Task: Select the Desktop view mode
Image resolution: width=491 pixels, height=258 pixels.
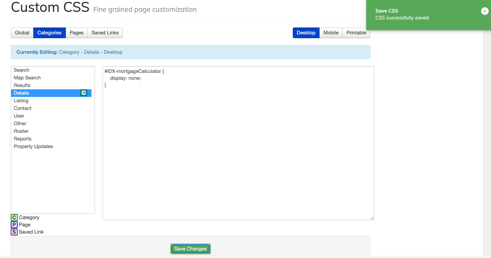Action: (306, 33)
